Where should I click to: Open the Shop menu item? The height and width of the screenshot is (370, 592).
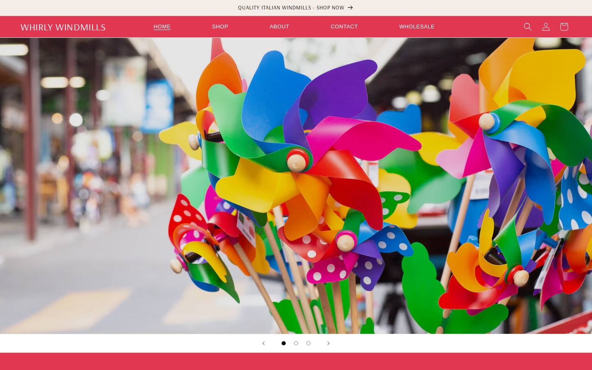click(220, 27)
